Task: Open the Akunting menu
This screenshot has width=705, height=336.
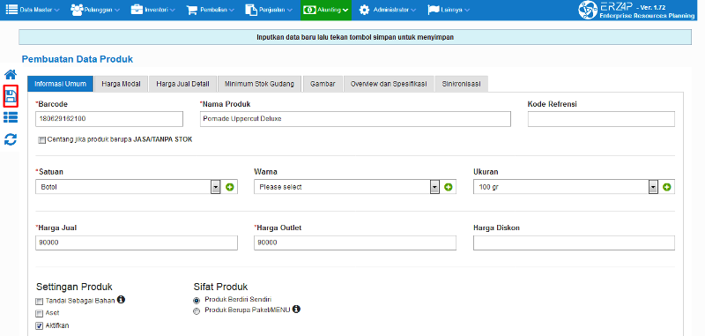Action: (x=326, y=10)
